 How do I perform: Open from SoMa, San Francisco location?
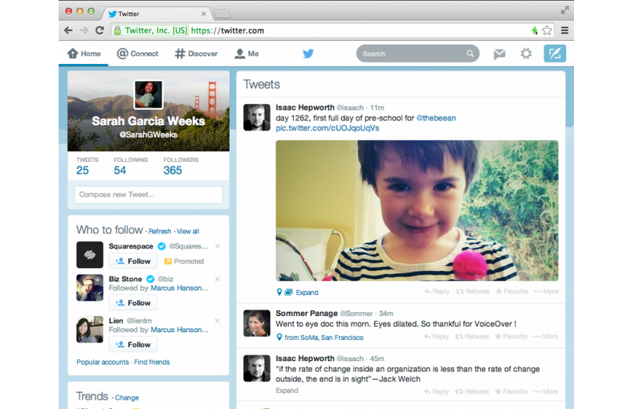324,338
